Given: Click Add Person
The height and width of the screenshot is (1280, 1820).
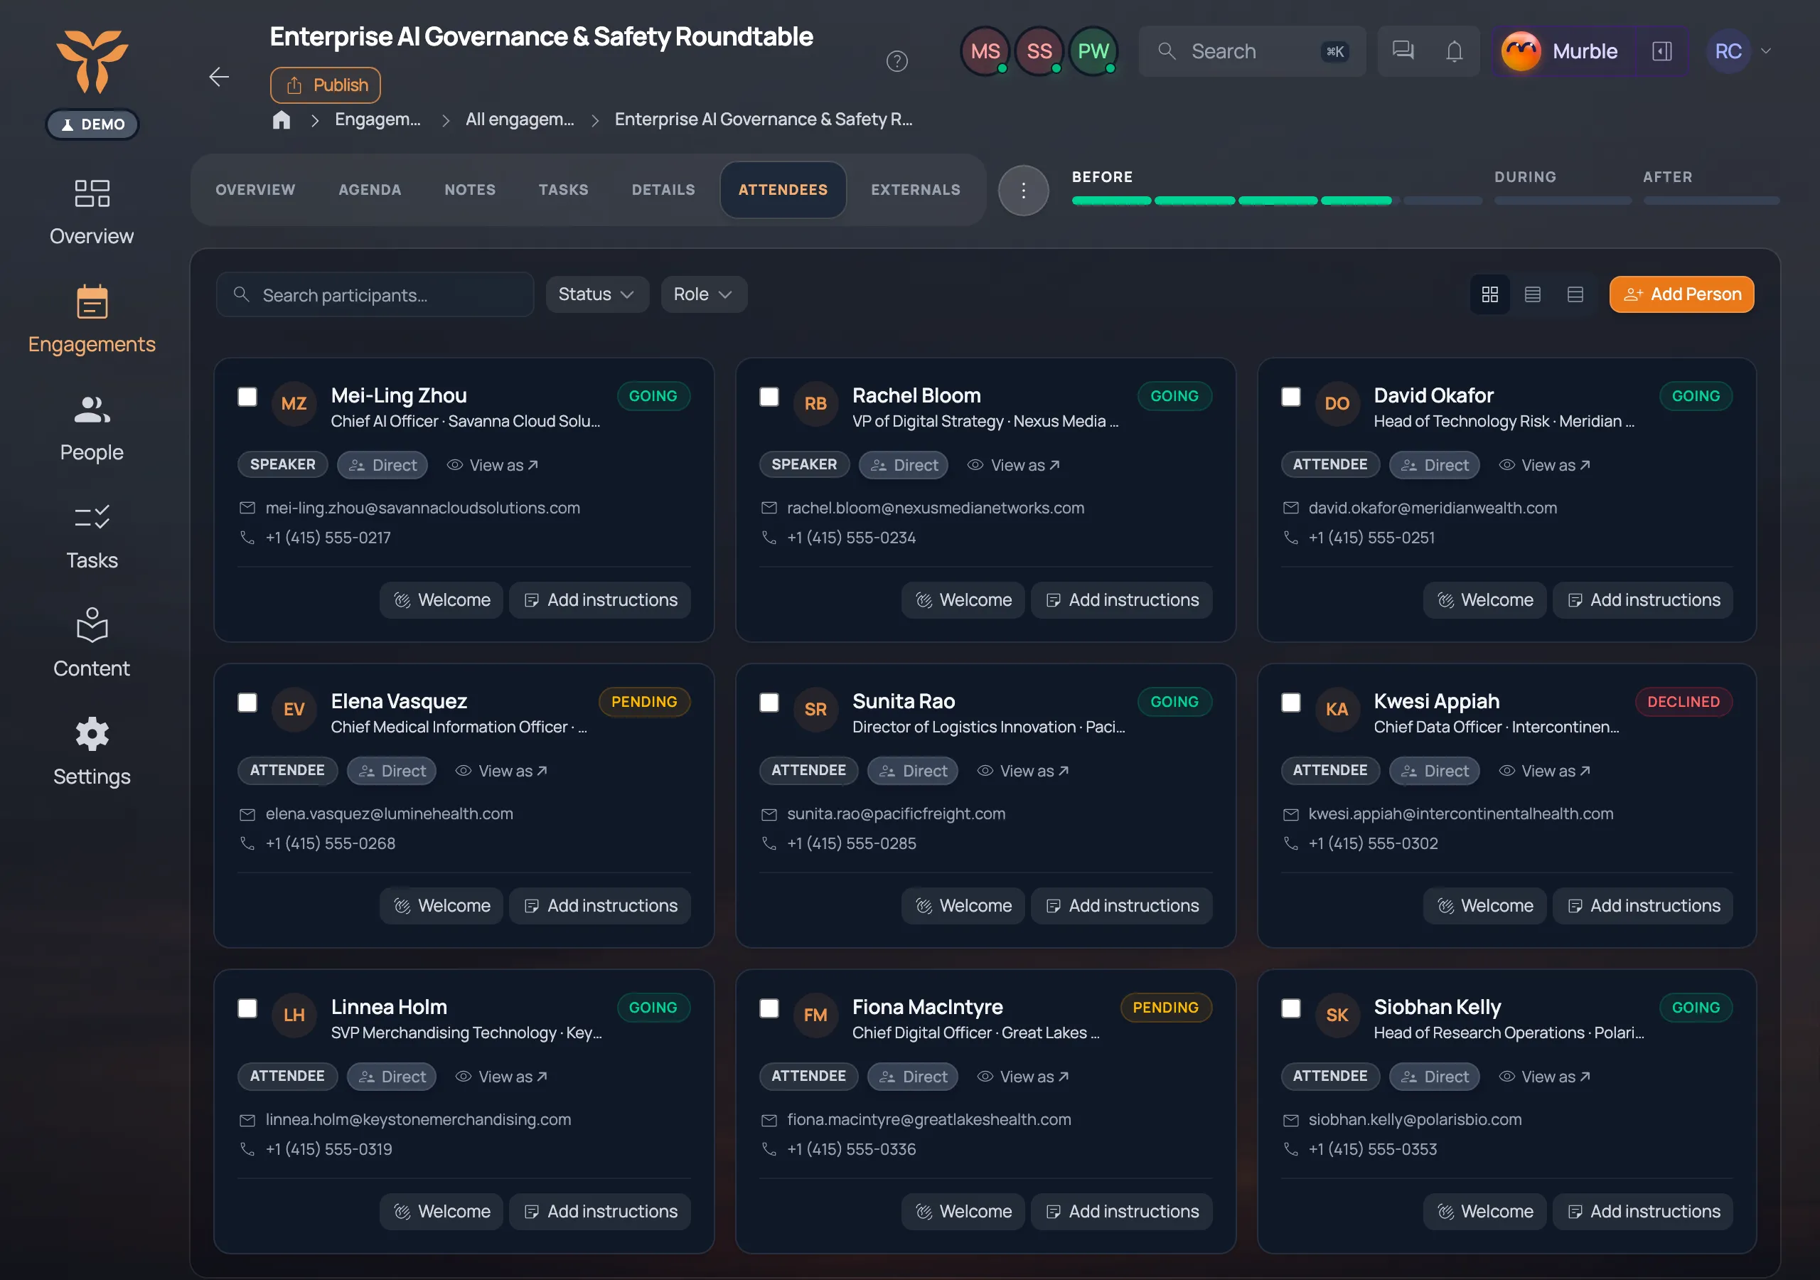Looking at the screenshot, I should (x=1681, y=294).
